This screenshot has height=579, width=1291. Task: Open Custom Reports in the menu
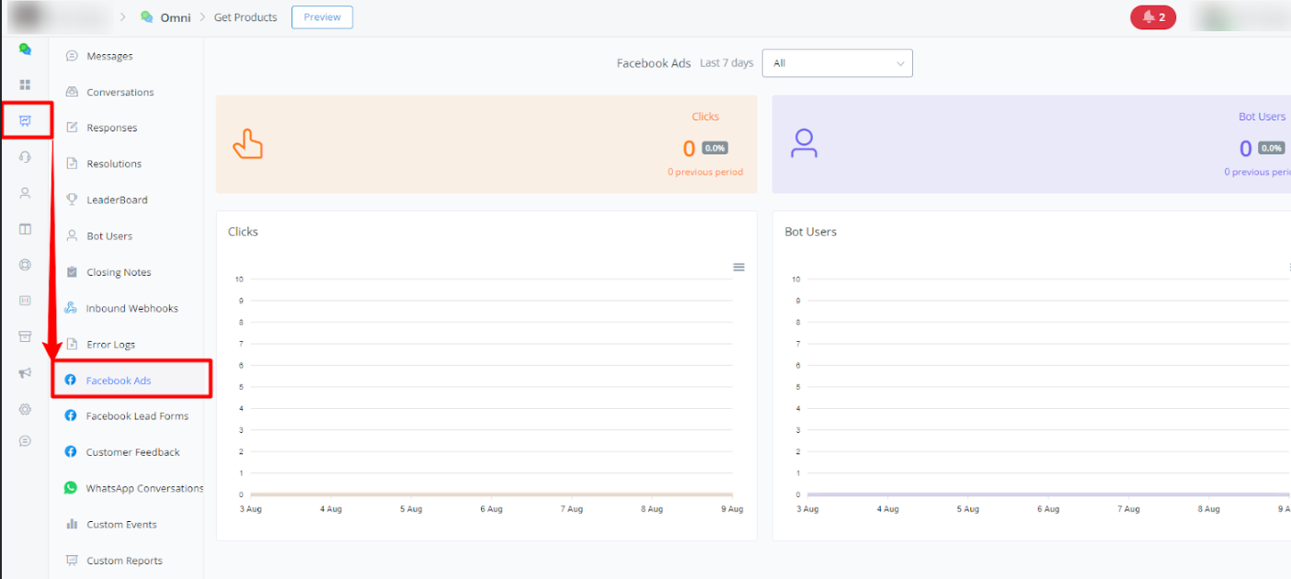tap(124, 561)
